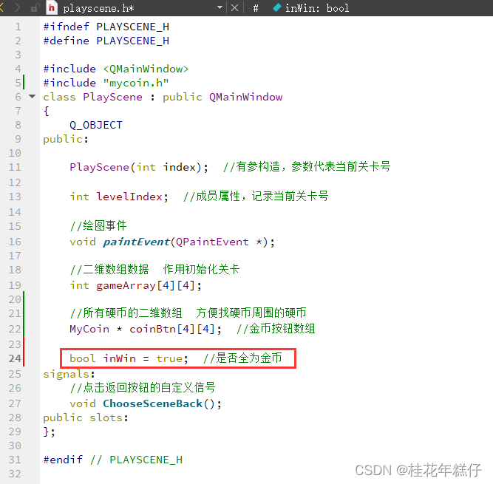Click the //点击返回按钮的自定义信号 comment
This screenshot has width=493, height=484.
coord(143,387)
